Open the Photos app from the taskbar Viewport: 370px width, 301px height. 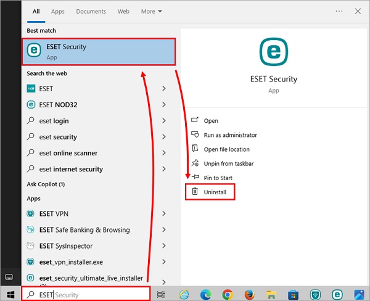click(x=359, y=295)
